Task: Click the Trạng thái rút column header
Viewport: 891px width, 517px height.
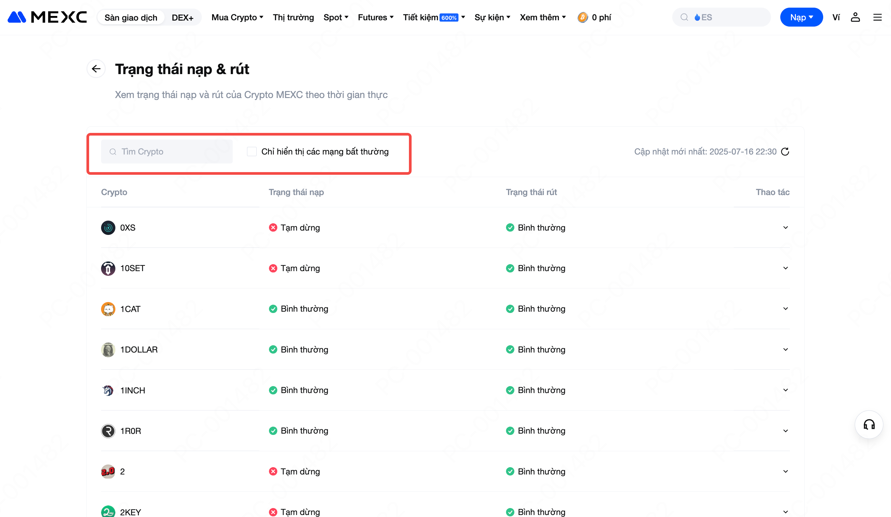Action: tap(531, 192)
